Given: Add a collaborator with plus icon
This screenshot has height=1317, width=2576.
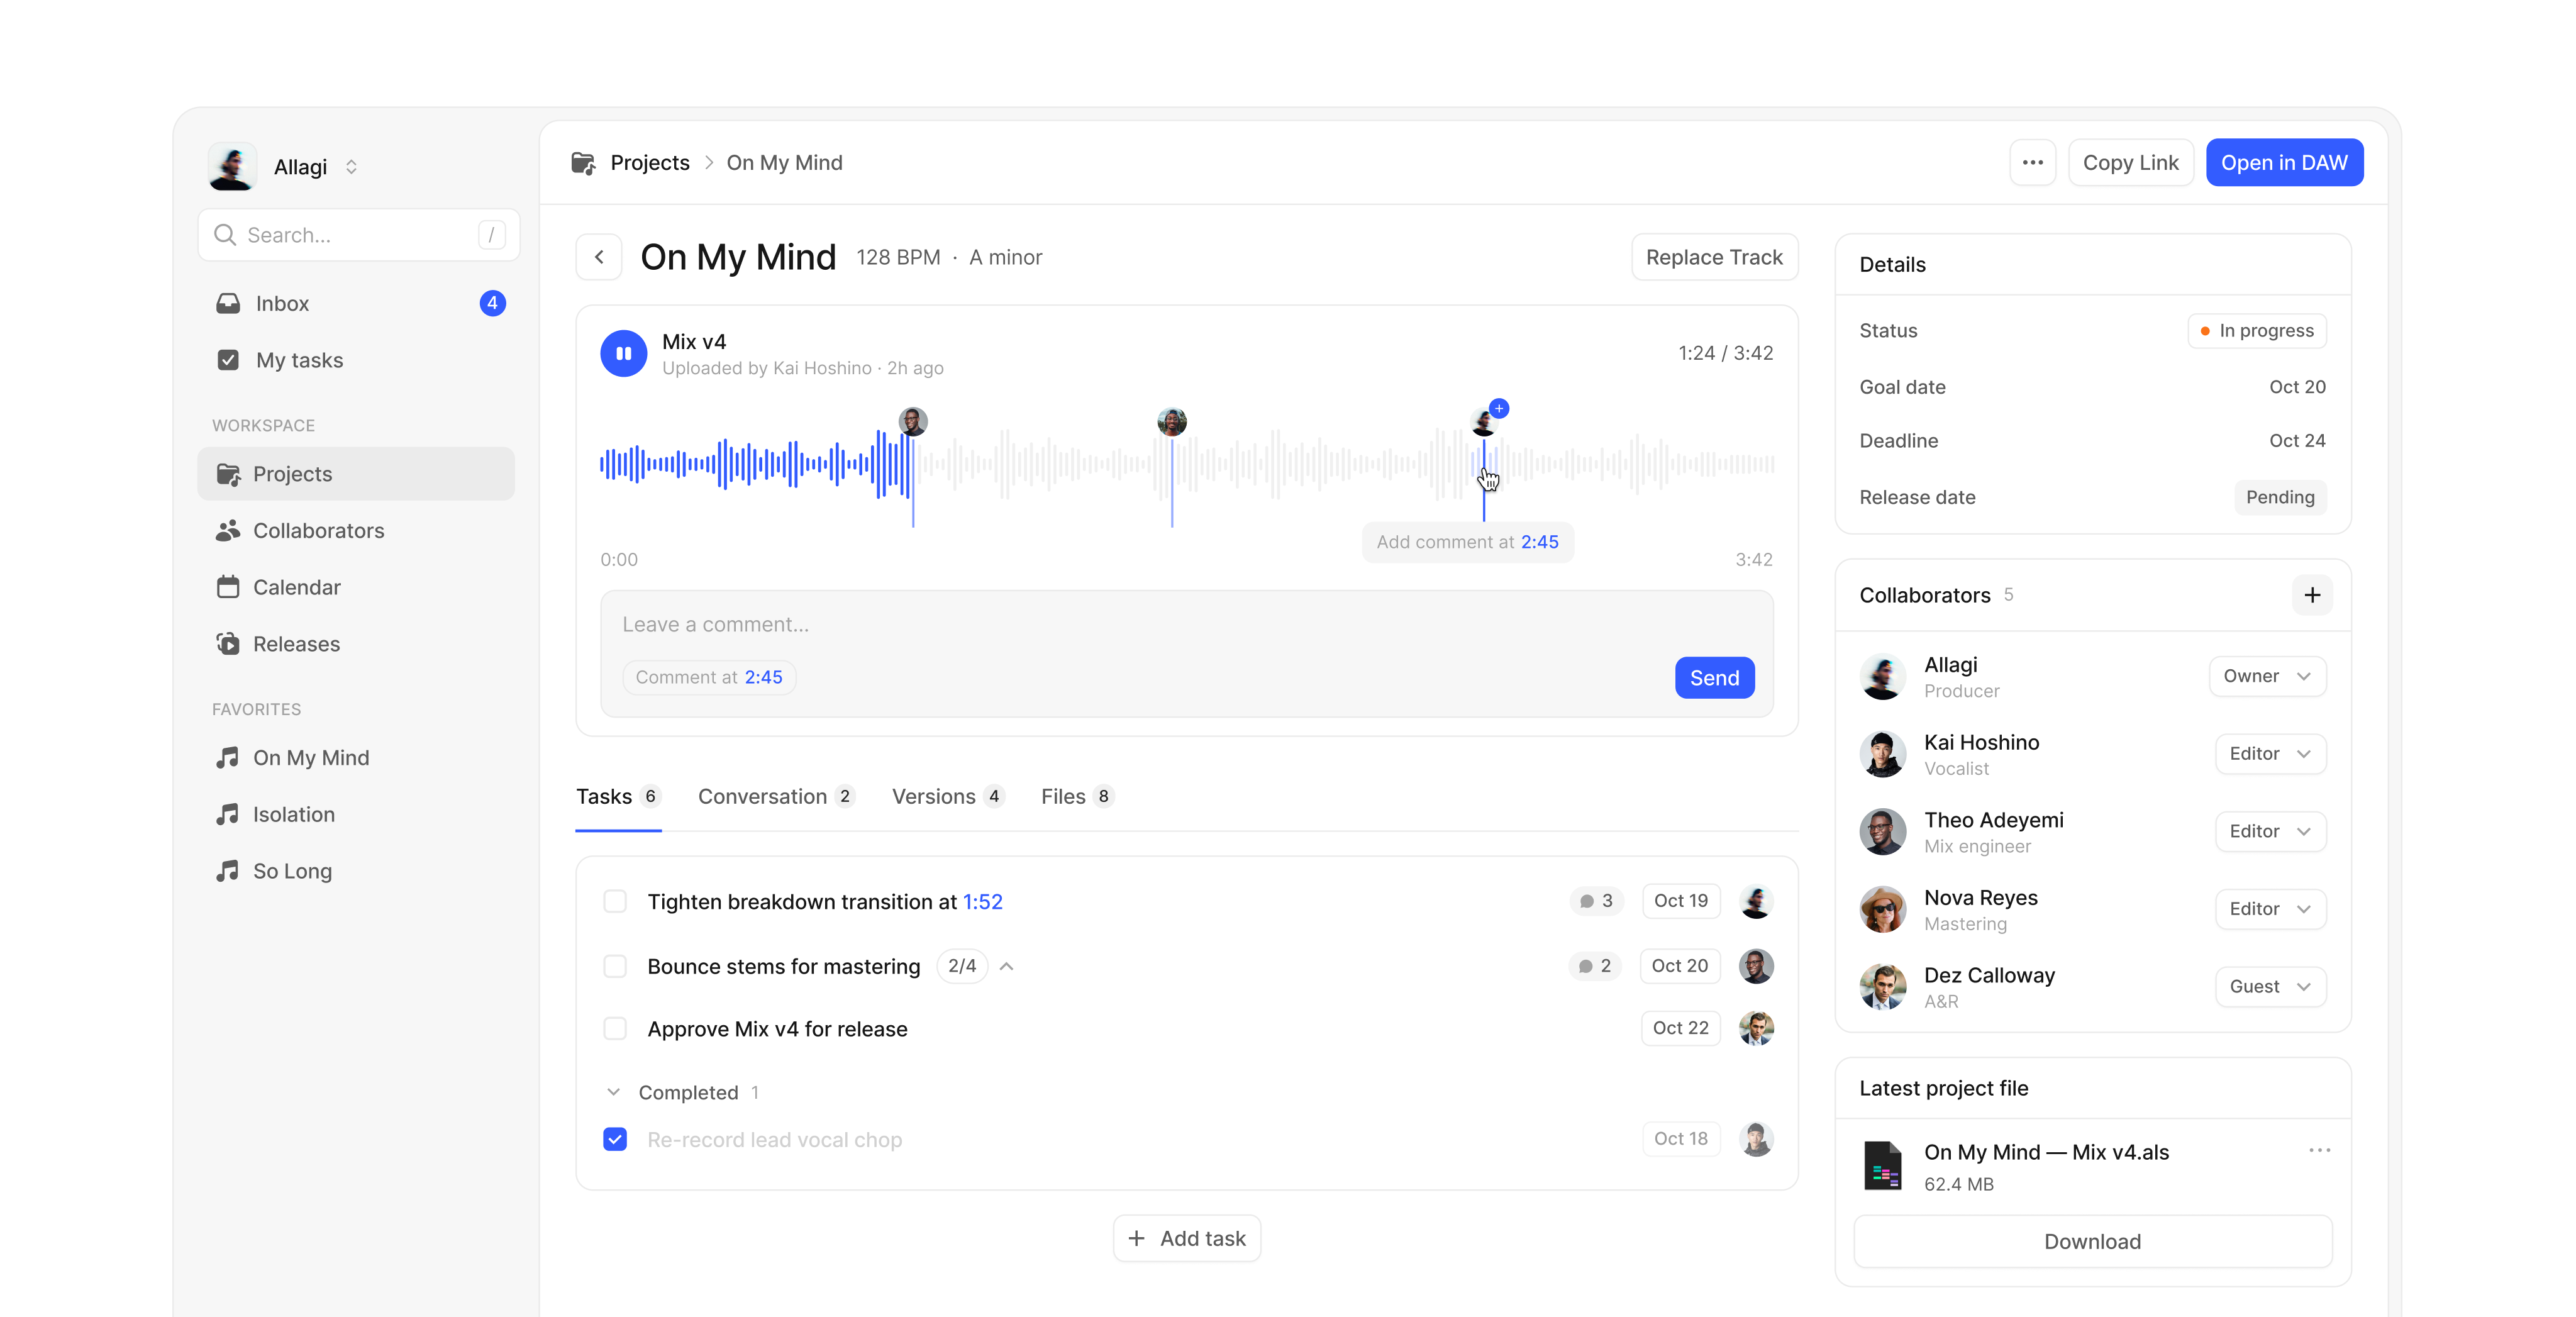Looking at the screenshot, I should click(2312, 595).
